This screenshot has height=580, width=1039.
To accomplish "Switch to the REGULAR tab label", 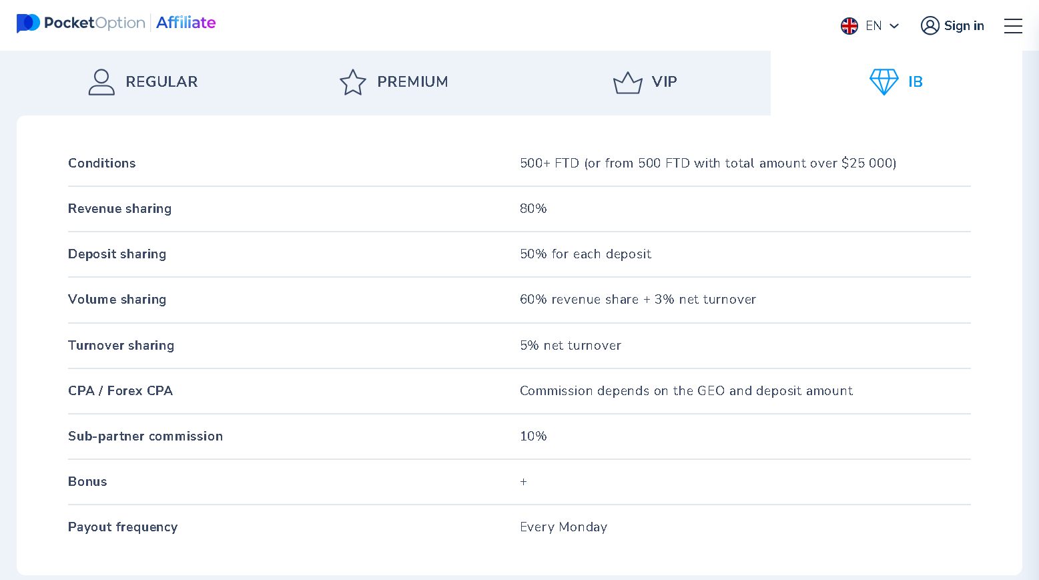I will [161, 82].
